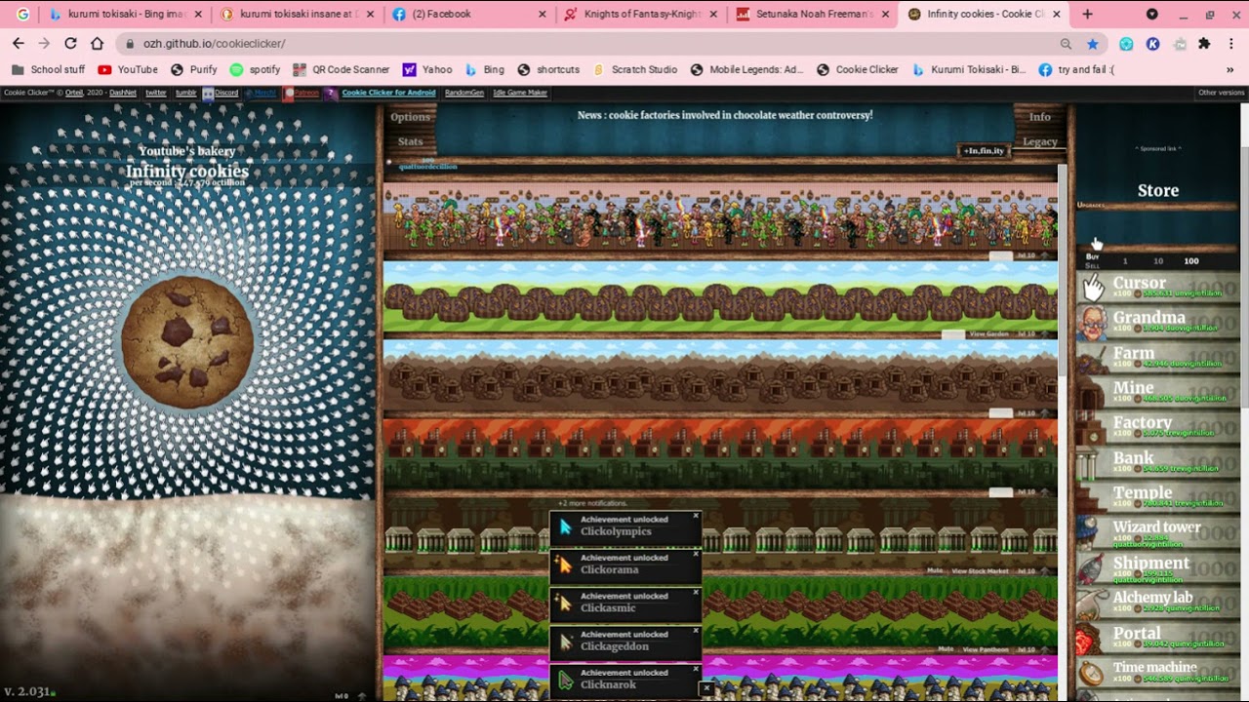View the Stock Market minigame
Screen dimensions: 1249x702
tap(980, 570)
